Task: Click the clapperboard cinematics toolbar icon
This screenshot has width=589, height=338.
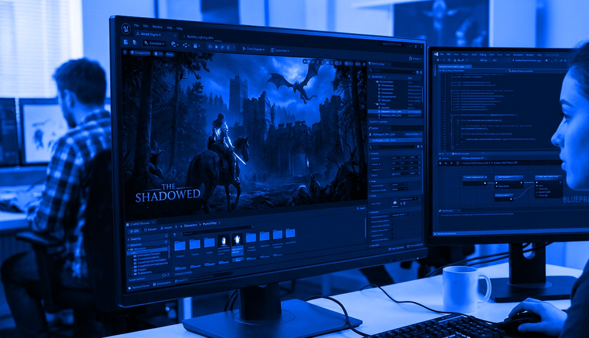Action: pos(195,46)
